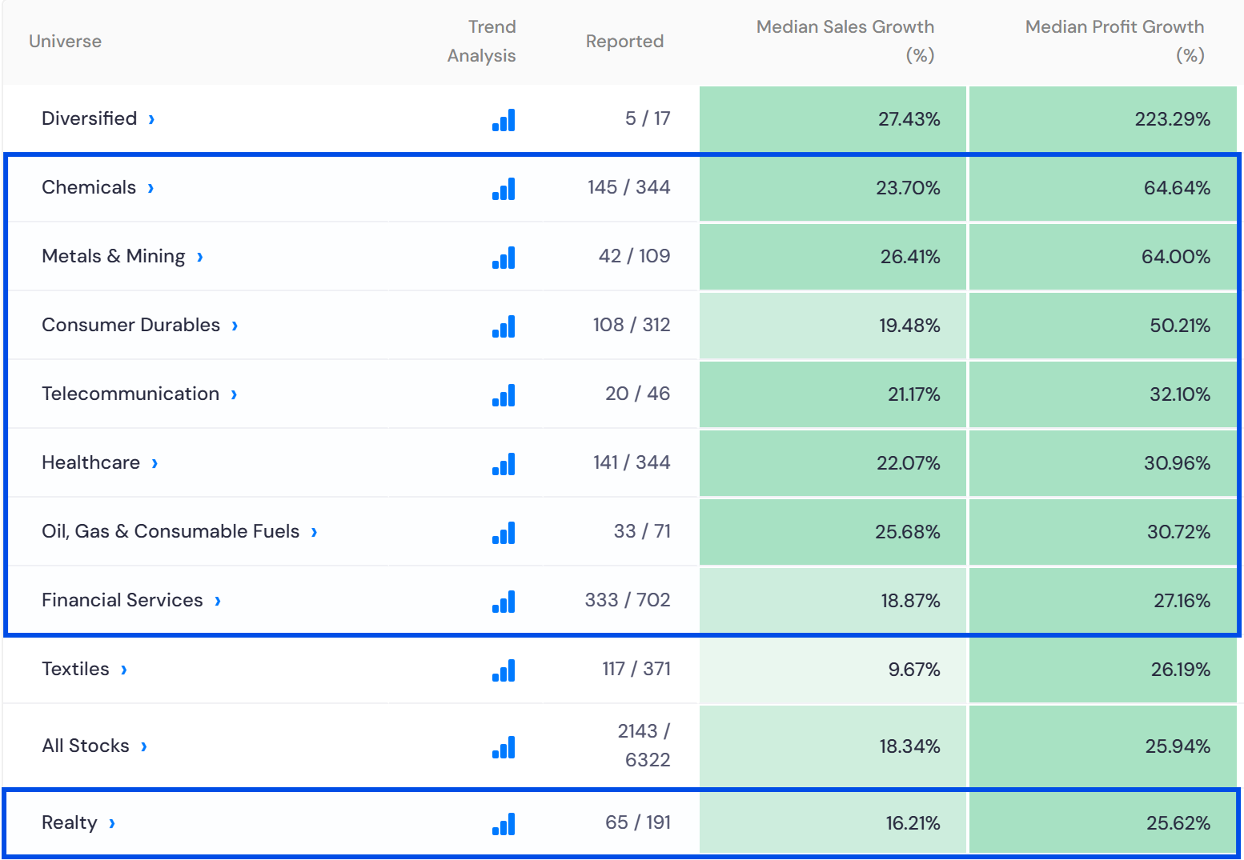Expand the Diversified sector chevron
Viewport: 1244px width, 860px height.
pyautogui.click(x=151, y=119)
